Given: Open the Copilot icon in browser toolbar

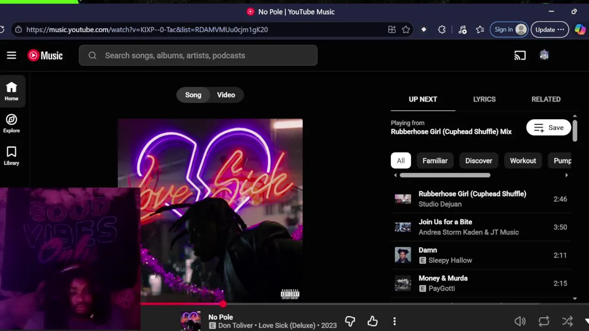Looking at the screenshot, I should click(580, 29).
